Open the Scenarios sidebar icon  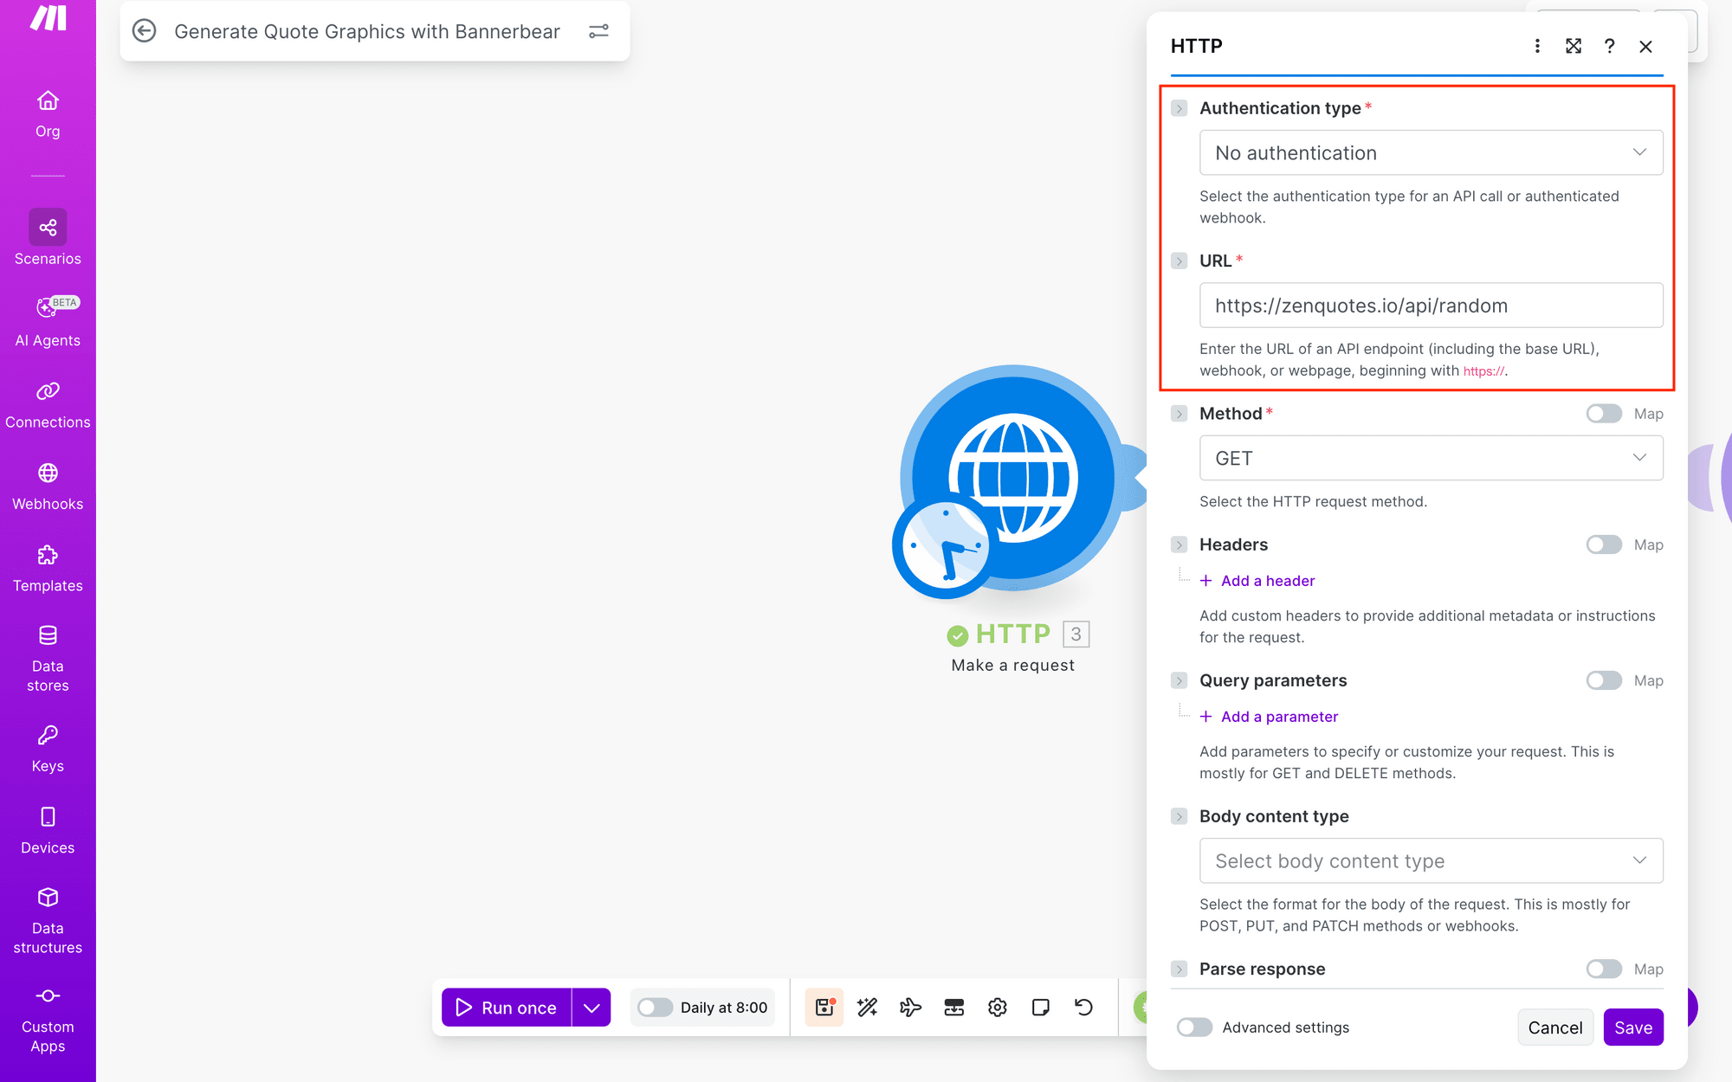point(48,228)
